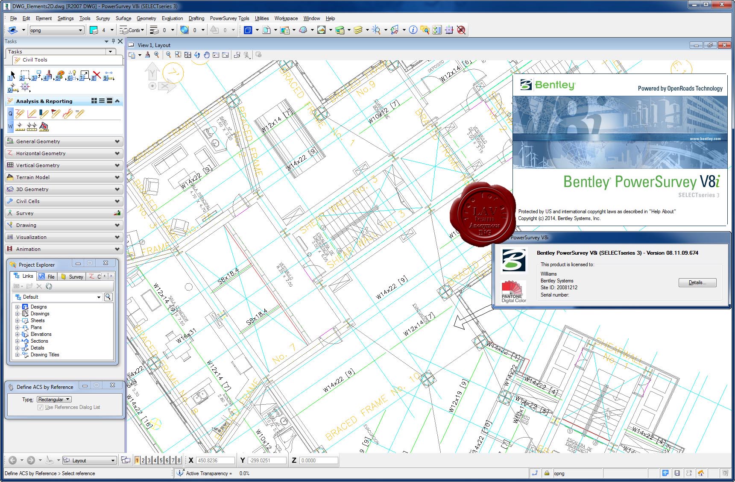
Task: Open the Copy View tool
Action: click(x=237, y=55)
